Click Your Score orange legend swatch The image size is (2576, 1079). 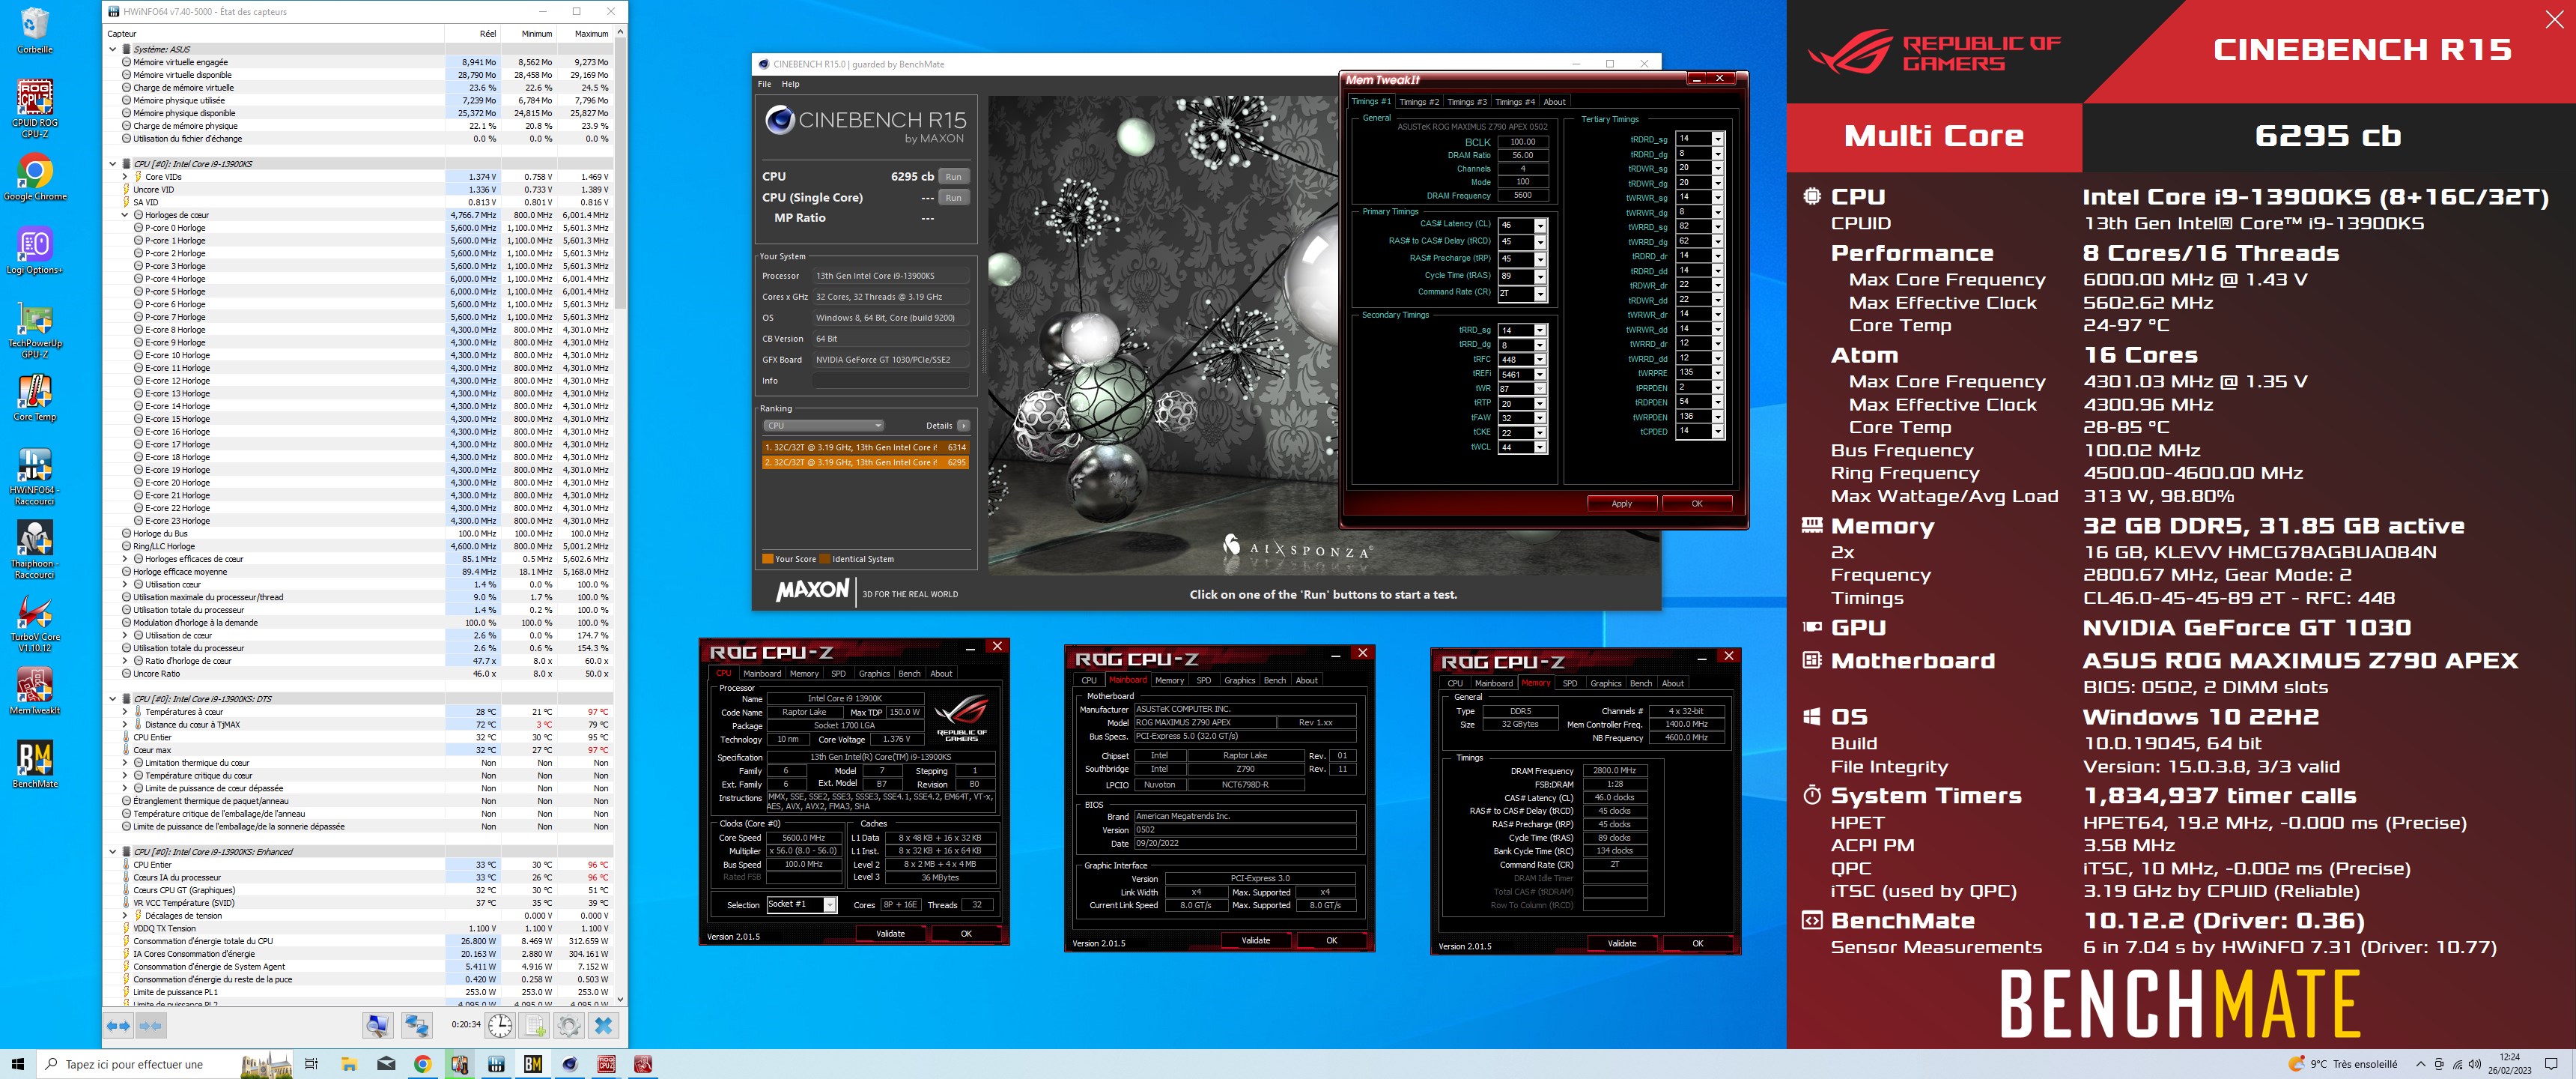point(767,560)
